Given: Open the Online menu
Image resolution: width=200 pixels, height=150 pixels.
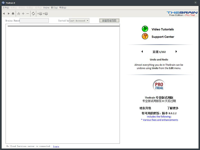Looking at the screenshot, I should pos(46,8).
